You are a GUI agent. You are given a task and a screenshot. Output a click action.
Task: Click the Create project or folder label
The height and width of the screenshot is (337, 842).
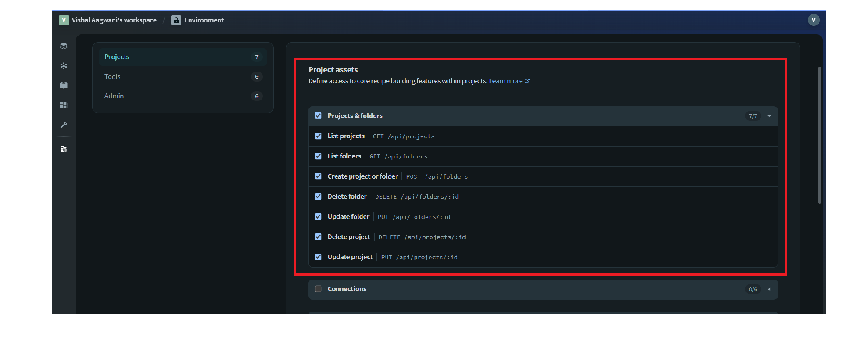pos(362,176)
